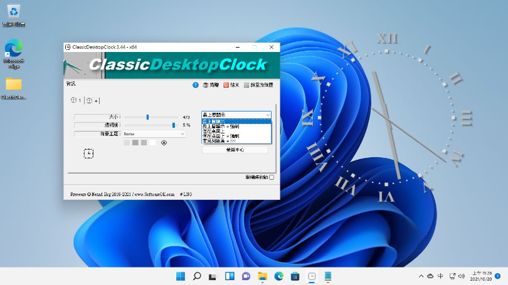The image size is (508, 285).
Task: Open the 資訊 info menu
Action: (71, 84)
